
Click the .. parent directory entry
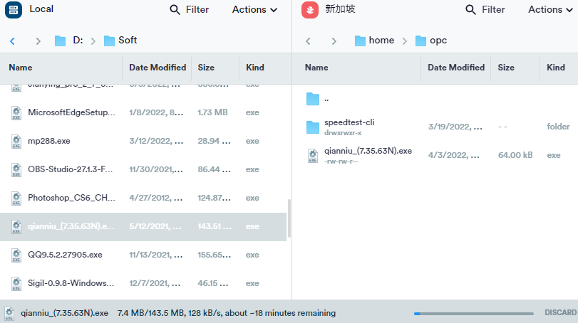[x=326, y=99]
